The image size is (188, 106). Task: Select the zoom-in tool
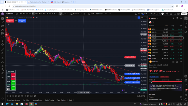[3, 53]
